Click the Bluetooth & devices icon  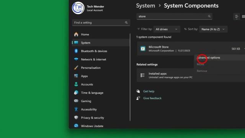click(x=76, y=51)
